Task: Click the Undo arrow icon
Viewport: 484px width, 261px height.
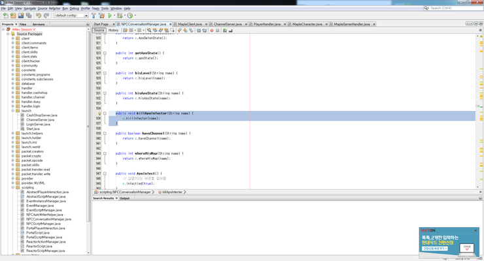Action: coord(39,16)
